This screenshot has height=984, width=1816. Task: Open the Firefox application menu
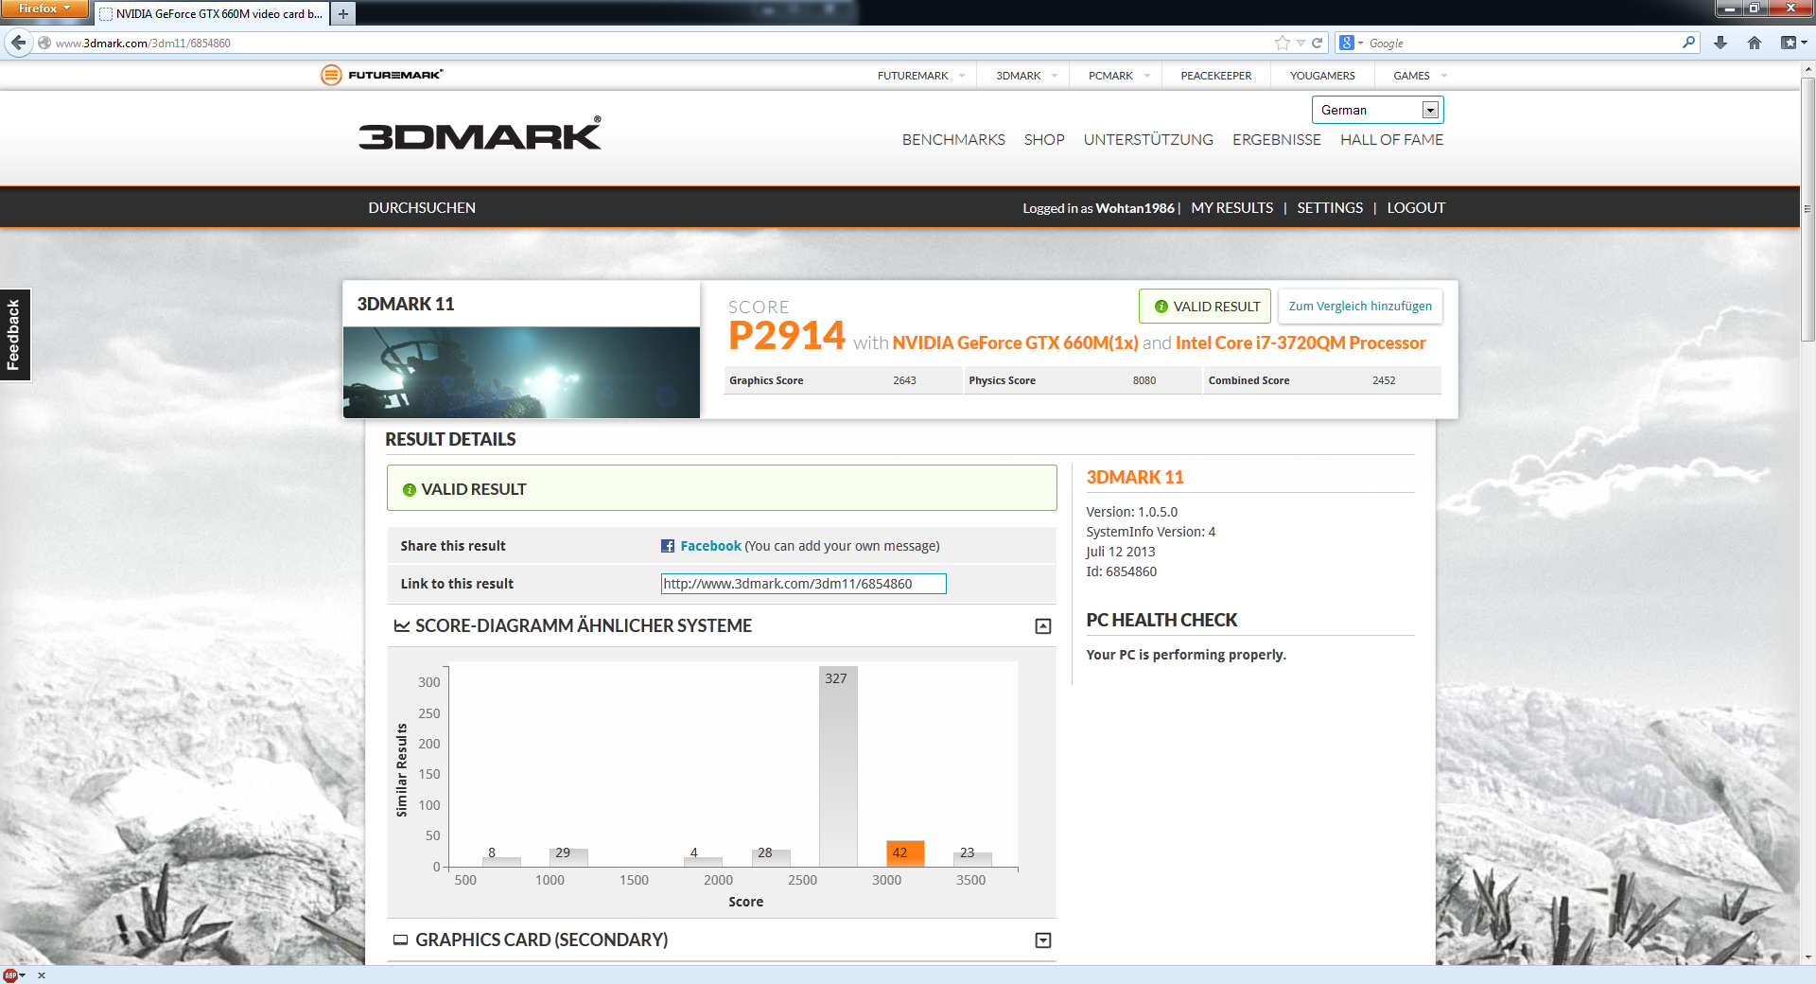[x=44, y=9]
